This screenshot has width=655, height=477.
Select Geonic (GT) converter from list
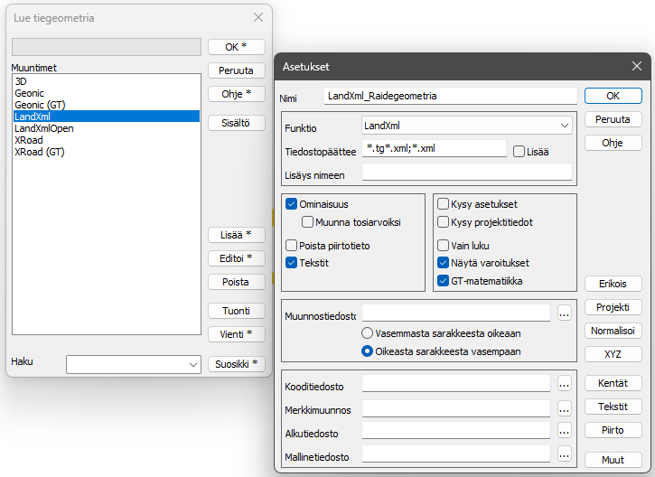coord(40,105)
